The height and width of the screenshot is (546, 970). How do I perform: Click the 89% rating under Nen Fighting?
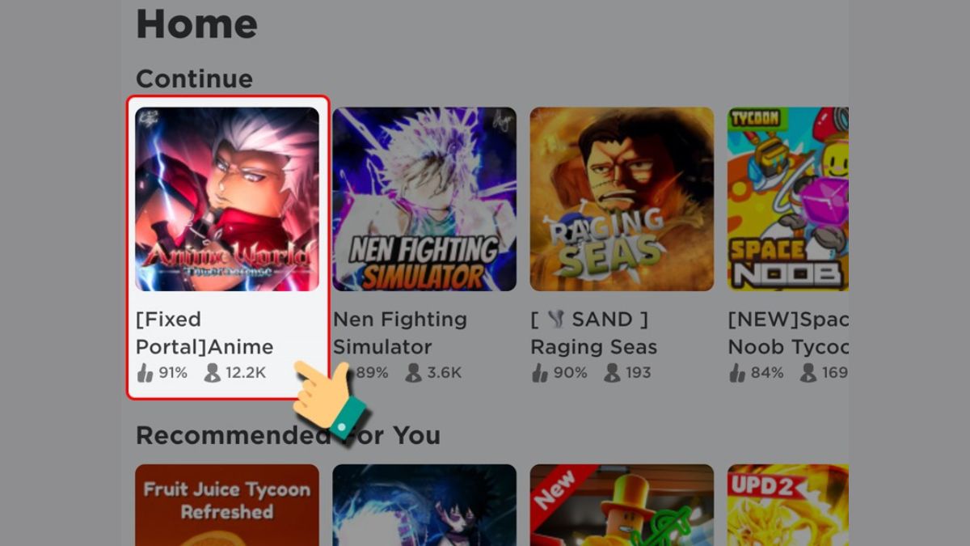373,373
